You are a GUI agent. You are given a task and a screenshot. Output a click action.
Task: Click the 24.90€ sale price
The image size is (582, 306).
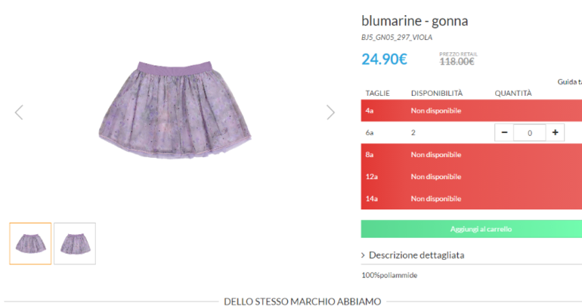click(384, 59)
